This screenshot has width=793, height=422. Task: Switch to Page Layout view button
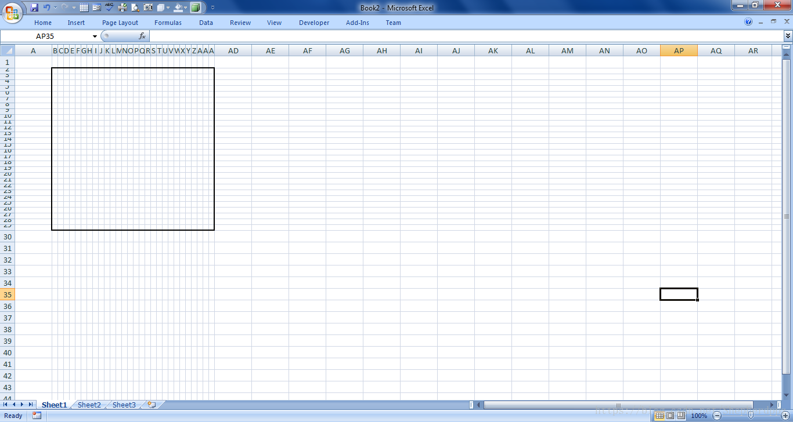tap(670, 416)
